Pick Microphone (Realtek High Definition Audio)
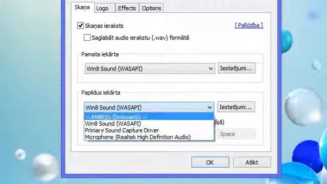 click(x=149, y=137)
